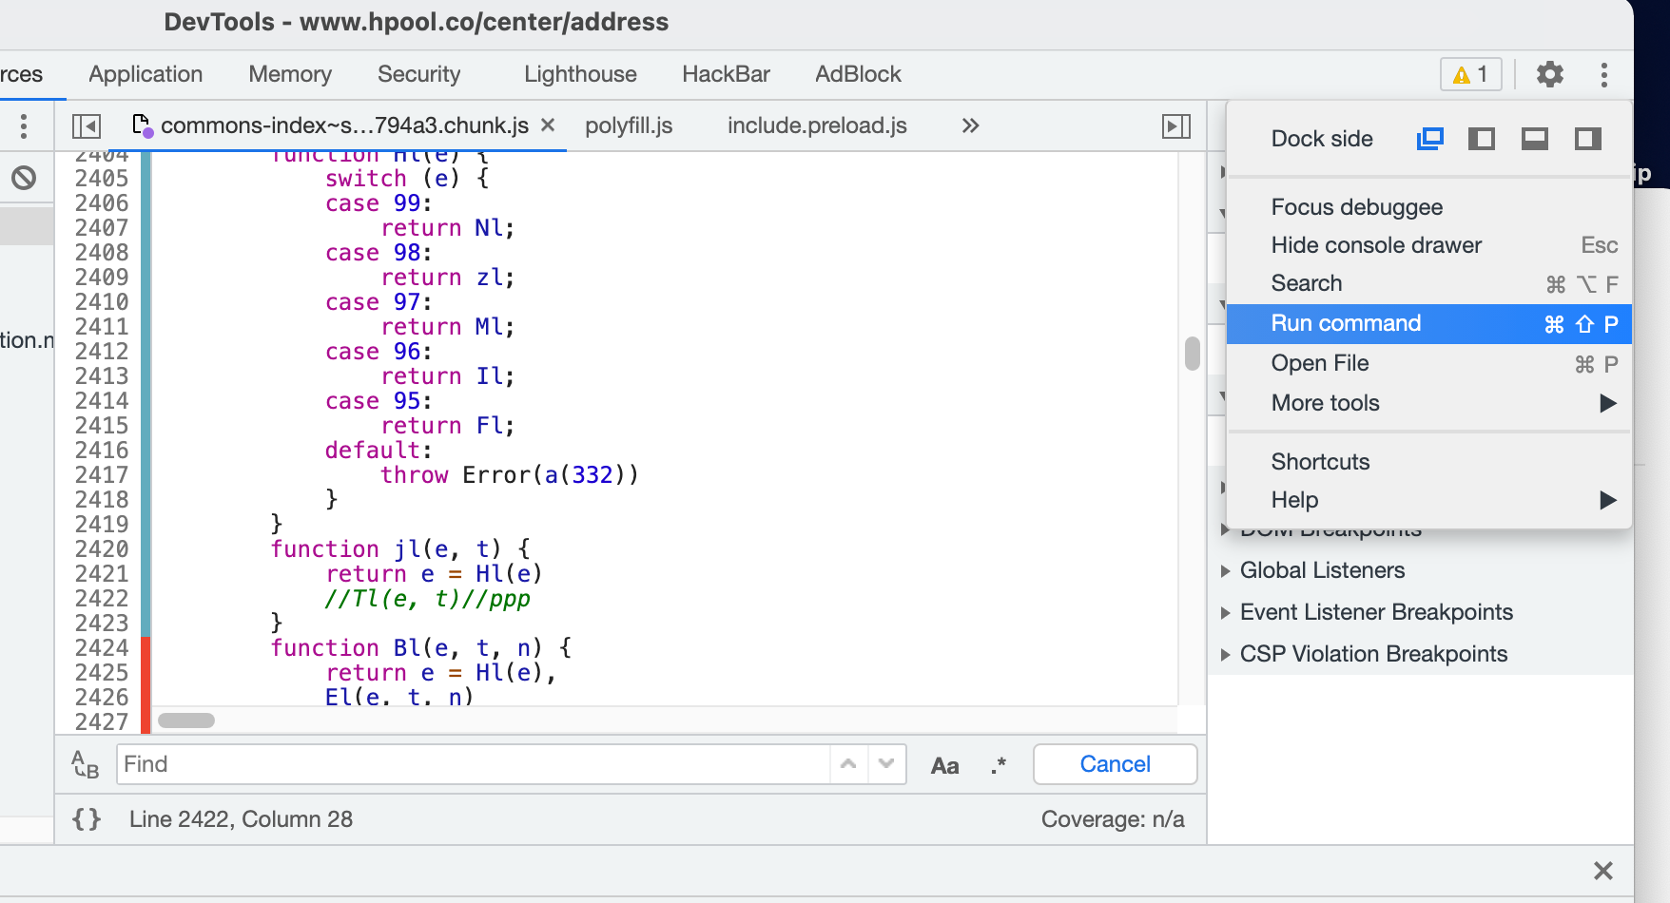Open the Help submenu
Screen dimensions: 1670x903
pos(1429,500)
